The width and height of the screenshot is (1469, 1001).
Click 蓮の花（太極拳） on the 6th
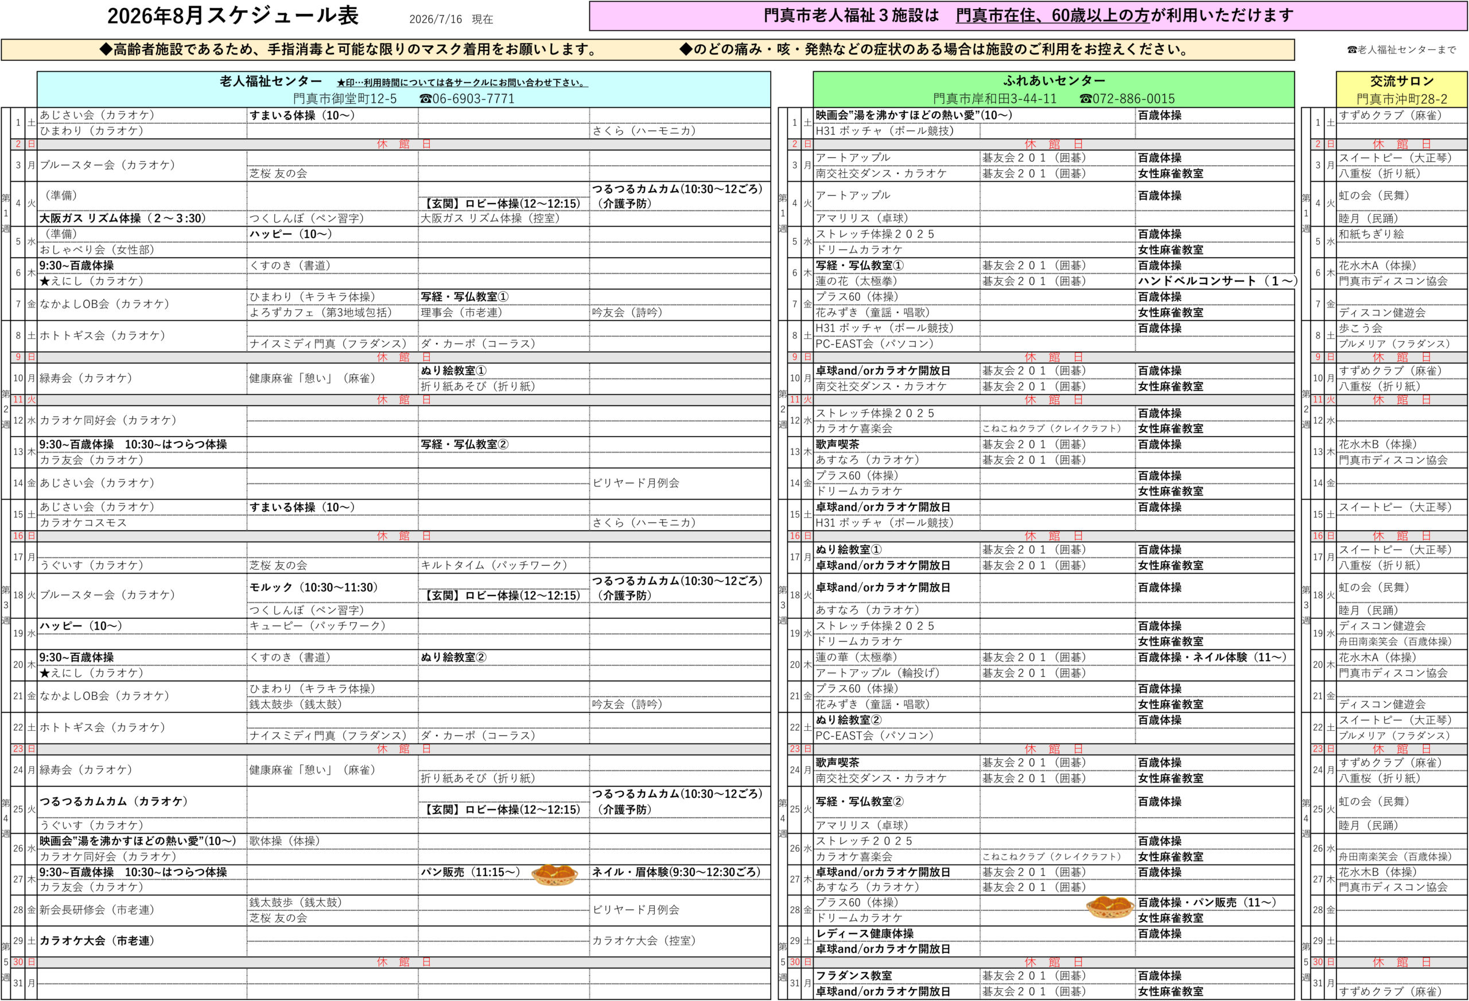[856, 281]
